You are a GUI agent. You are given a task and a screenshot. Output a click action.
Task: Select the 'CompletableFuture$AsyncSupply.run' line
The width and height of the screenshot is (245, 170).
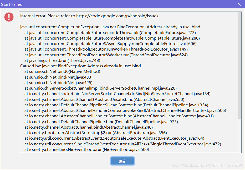pyautogui.click(x=110, y=43)
